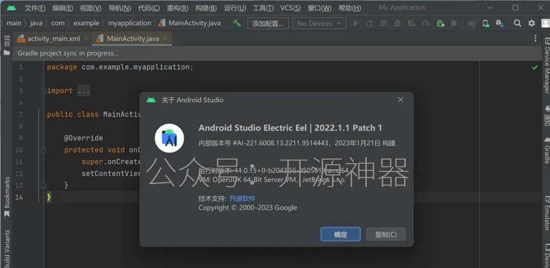Click the 确定 button in About dialog
550x268 pixels.
point(341,234)
